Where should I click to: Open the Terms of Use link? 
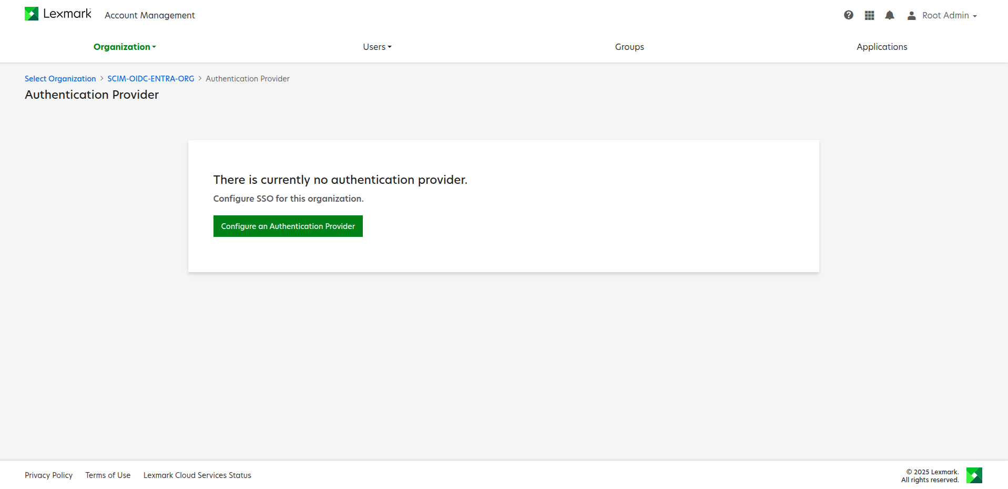tap(108, 475)
